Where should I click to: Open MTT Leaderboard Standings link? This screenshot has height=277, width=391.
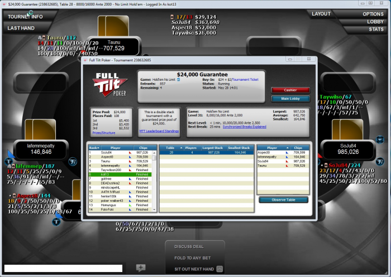point(159,131)
